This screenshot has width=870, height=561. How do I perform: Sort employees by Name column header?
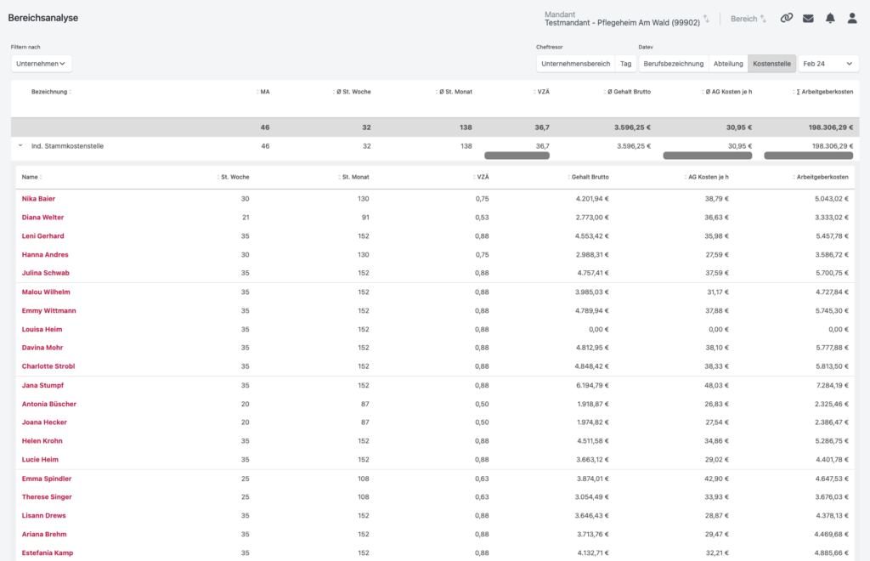tap(31, 177)
